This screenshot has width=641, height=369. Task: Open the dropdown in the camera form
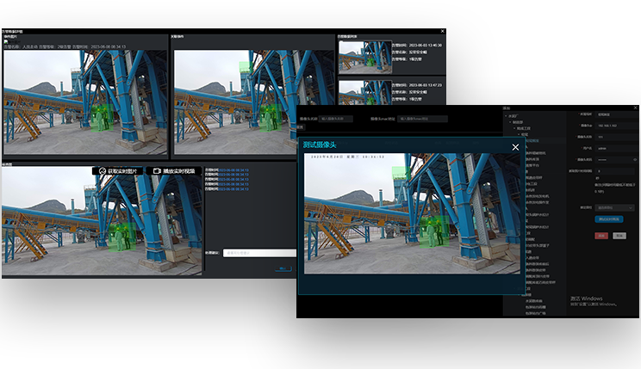614,208
